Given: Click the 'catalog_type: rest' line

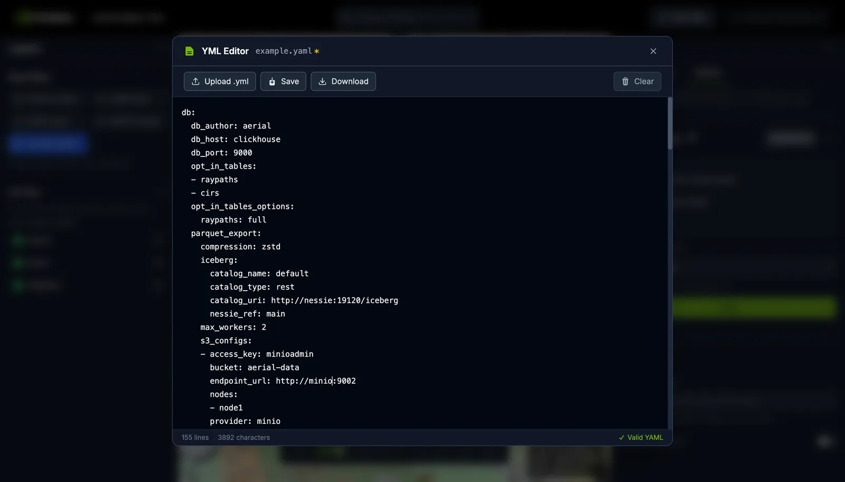Looking at the screenshot, I should [252, 287].
